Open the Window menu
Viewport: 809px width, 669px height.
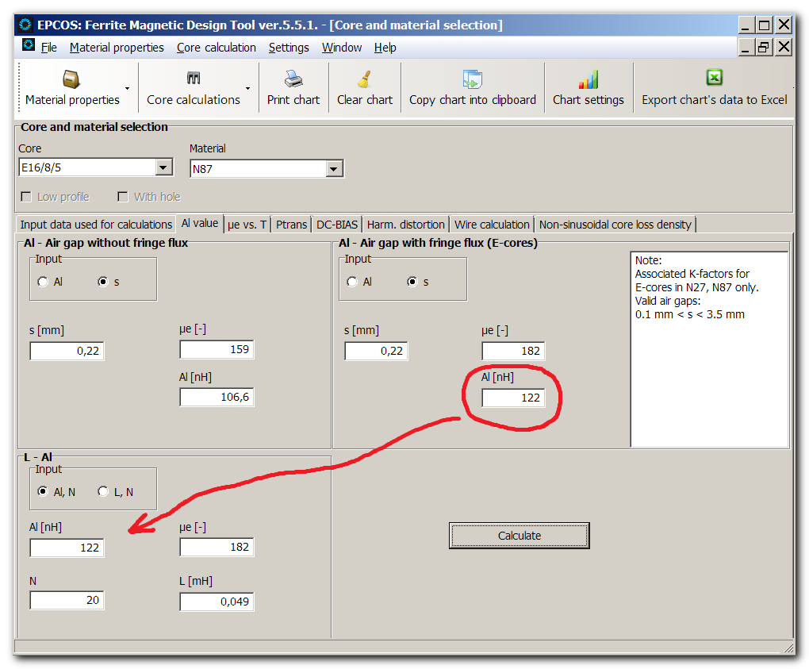point(342,48)
